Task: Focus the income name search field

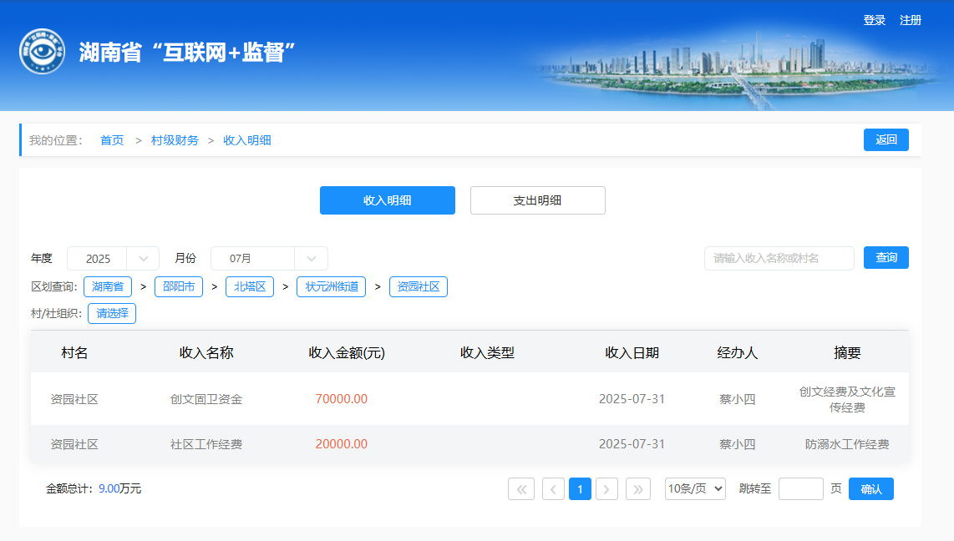Action: pyautogui.click(x=779, y=259)
